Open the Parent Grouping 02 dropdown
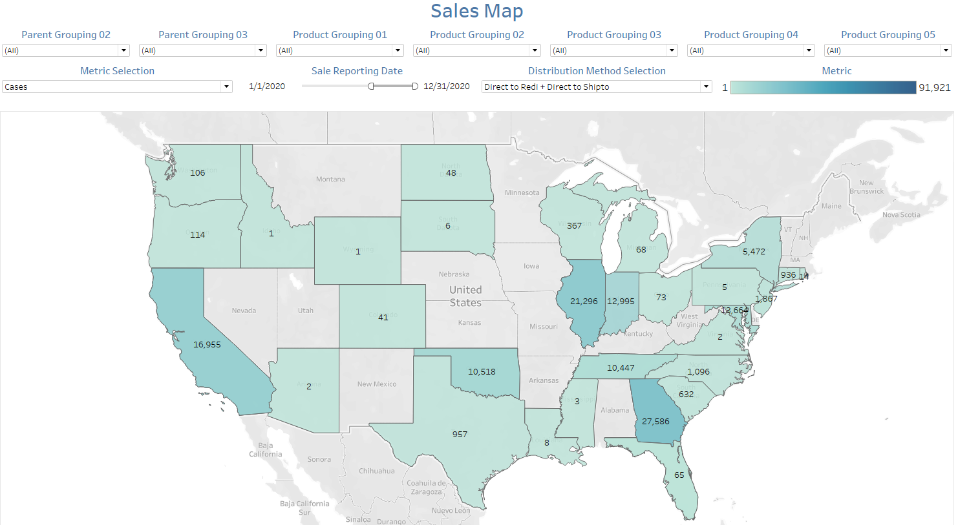958x525 pixels. [66, 50]
